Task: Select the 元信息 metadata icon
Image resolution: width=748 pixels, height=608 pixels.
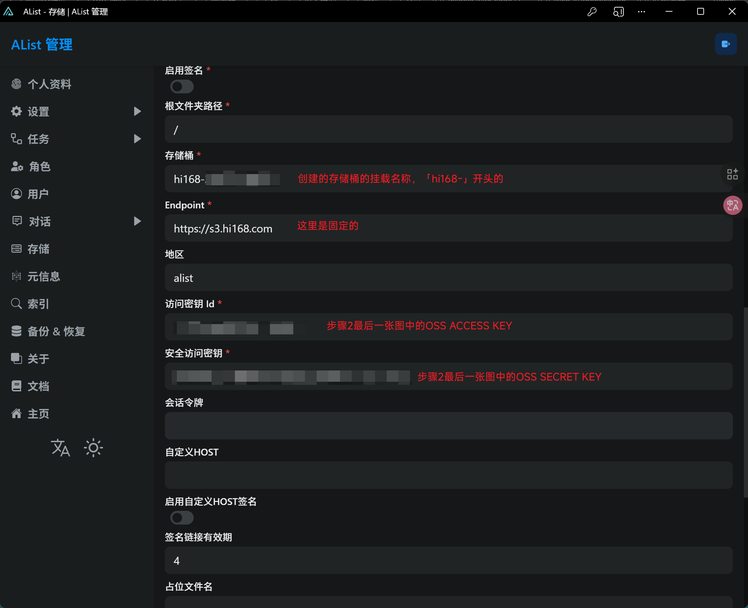Action: click(x=16, y=276)
